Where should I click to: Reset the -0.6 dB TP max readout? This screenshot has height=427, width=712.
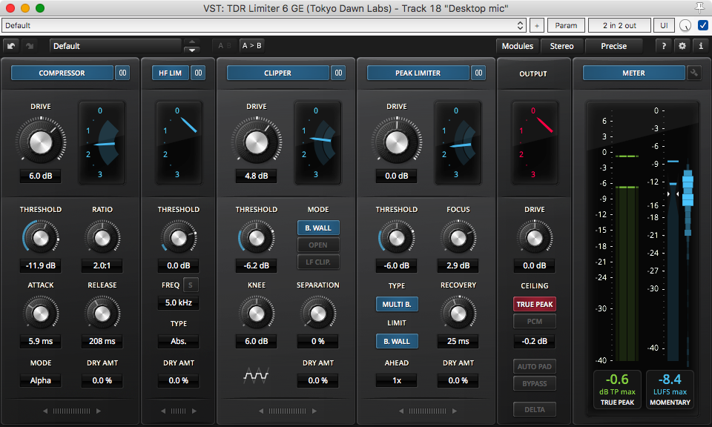click(617, 389)
